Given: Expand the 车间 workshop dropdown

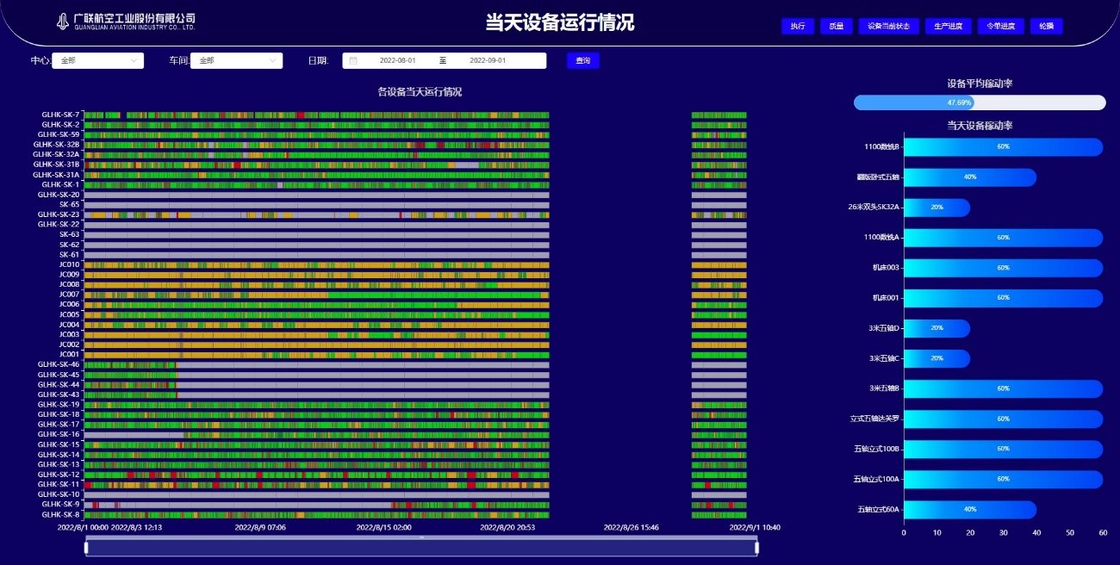Looking at the screenshot, I should (x=237, y=60).
